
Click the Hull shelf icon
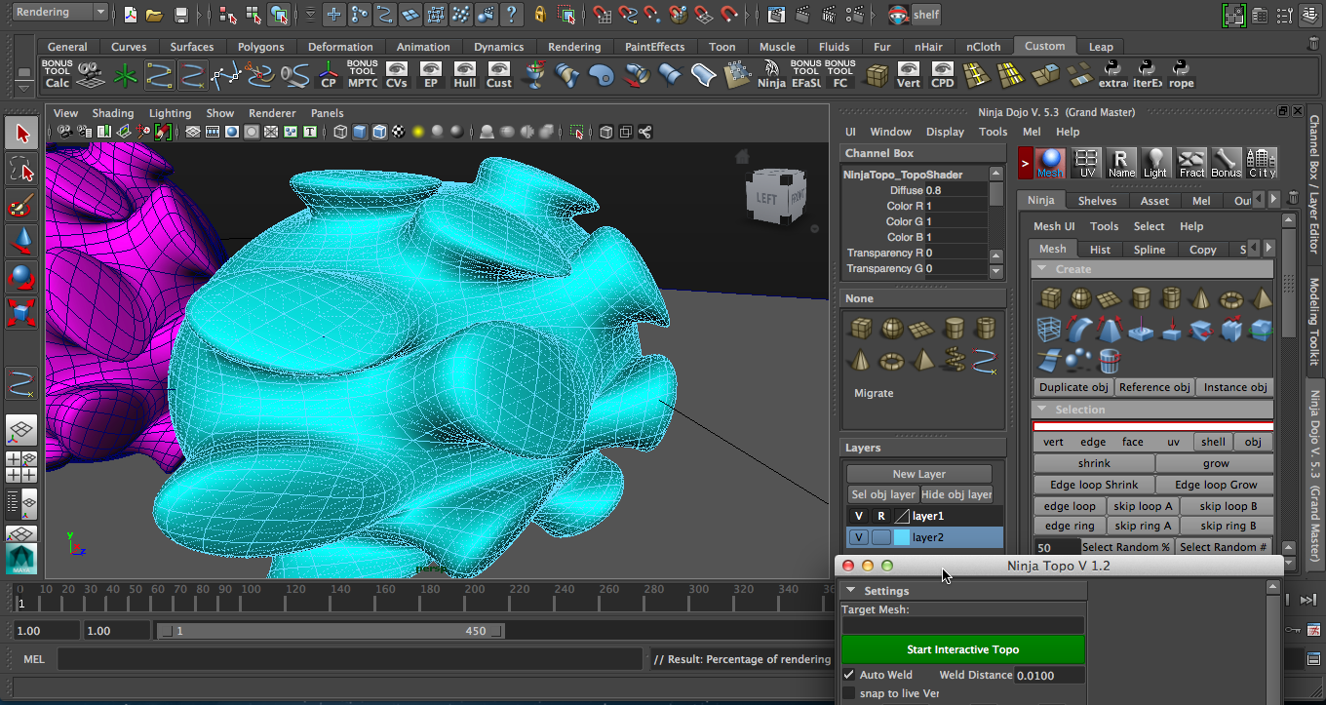point(465,74)
